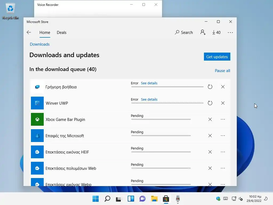The width and height of the screenshot is (273, 205).
Task: Follow the Downloads breadcrumb link
Action: 40,44
